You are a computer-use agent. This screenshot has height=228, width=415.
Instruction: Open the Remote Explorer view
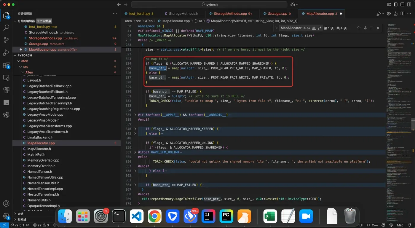pyautogui.click(x=6, y=78)
